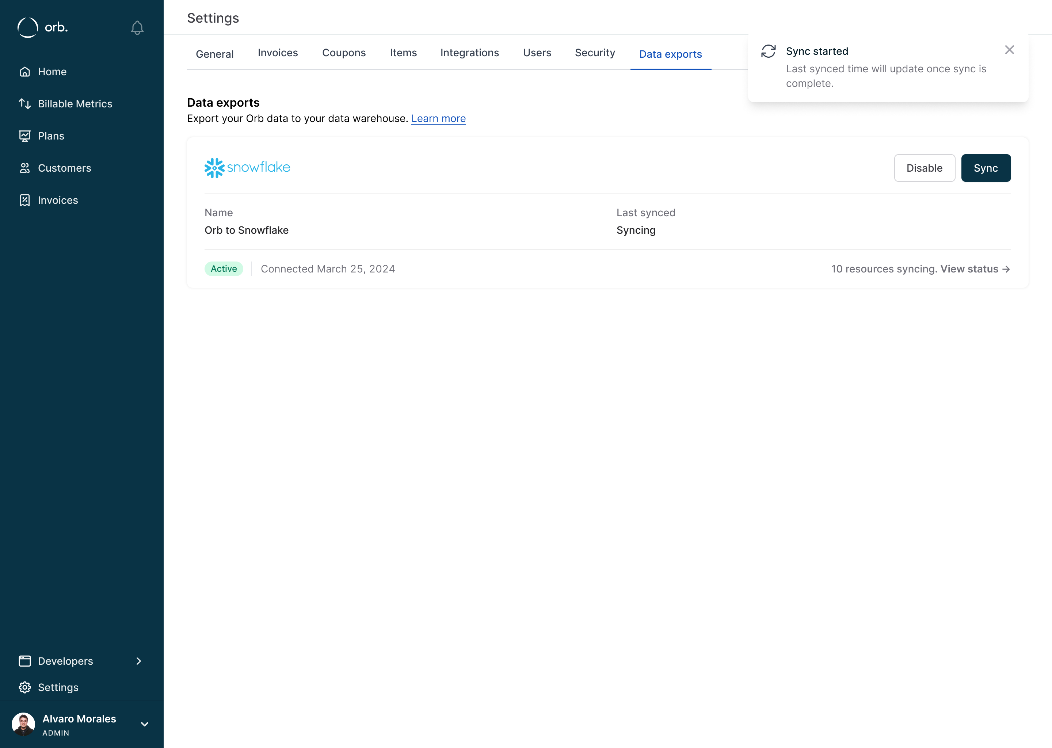Click the Customers people icon
1052x748 pixels.
click(25, 168)
